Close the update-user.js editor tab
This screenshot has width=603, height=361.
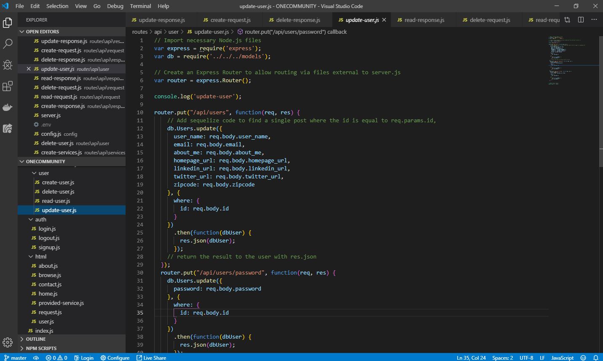tap(384, 20)
